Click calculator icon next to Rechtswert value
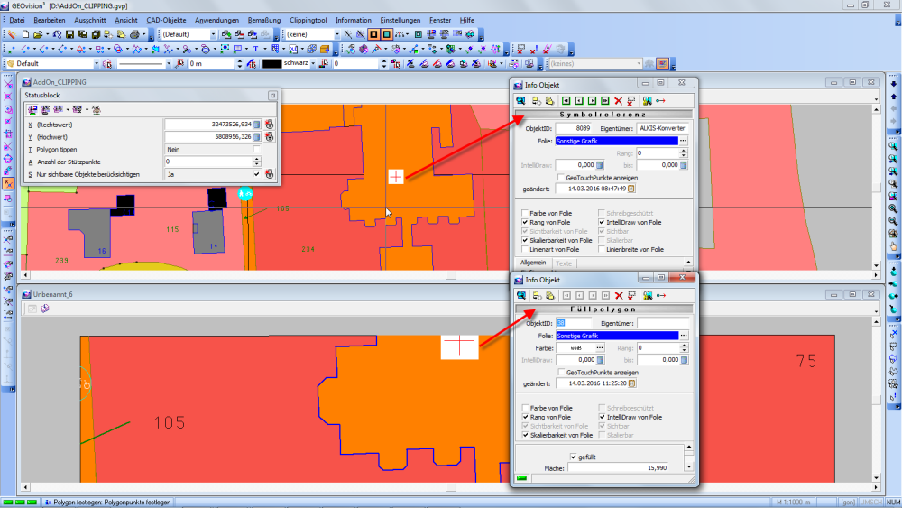Image resolution: width=902 pixels, height=508 pixels. [257, 124]
